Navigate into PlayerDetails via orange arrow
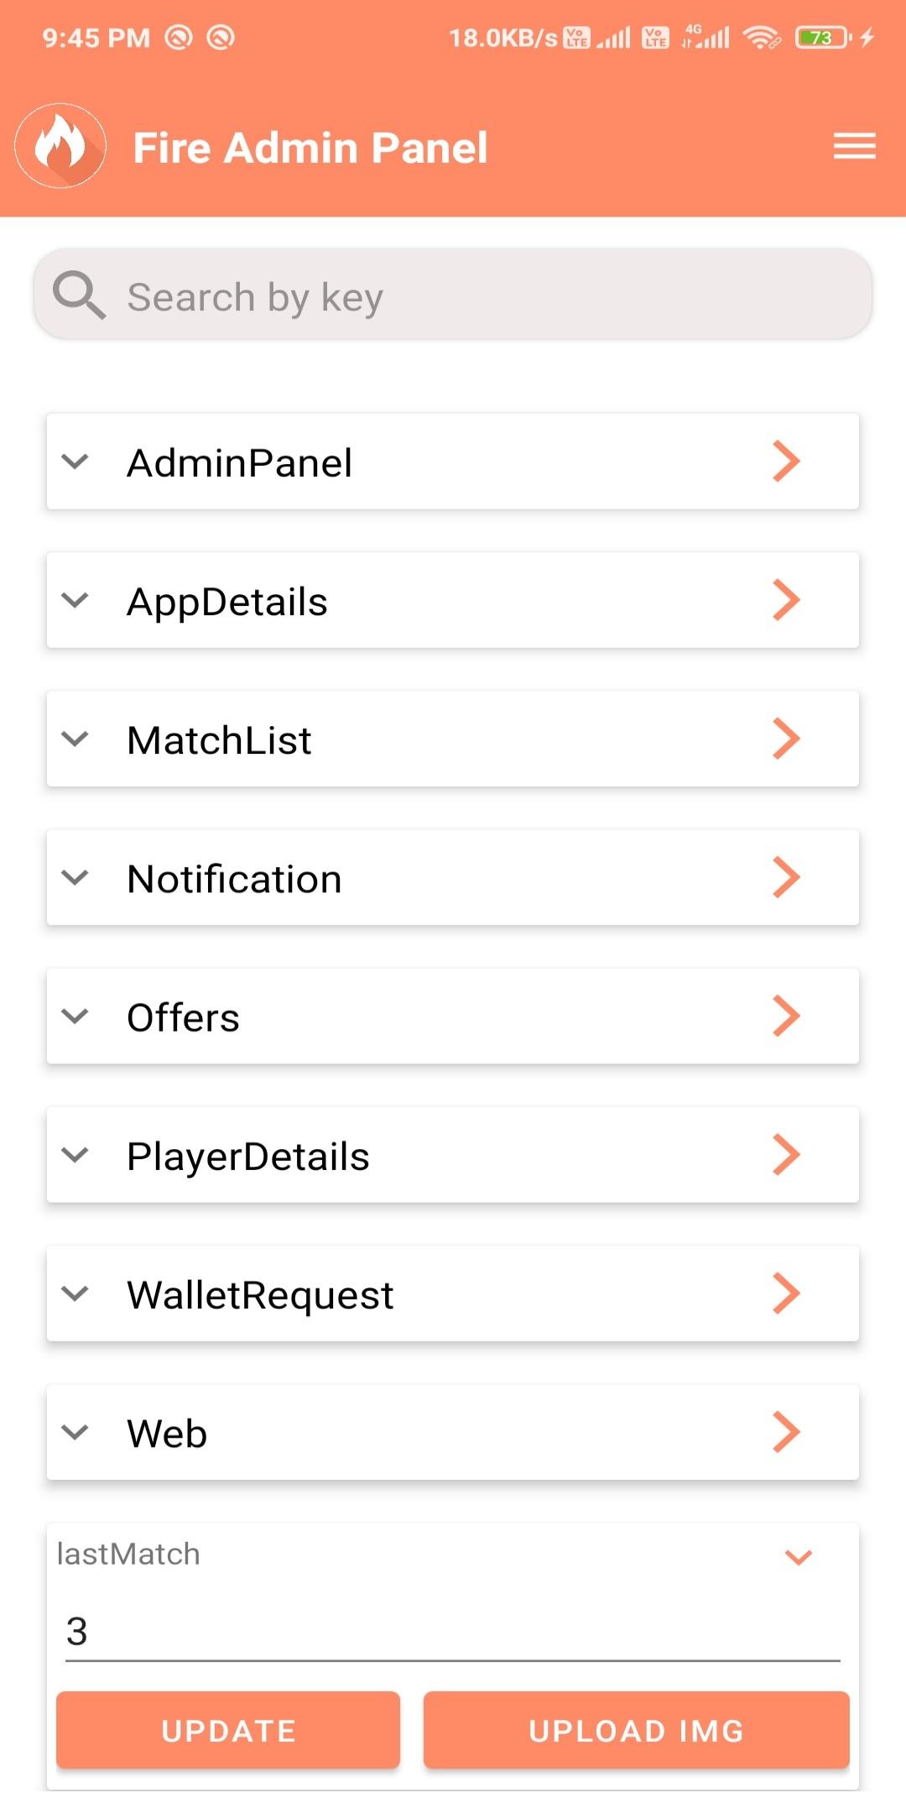906x1813 pixels. pos(786,1155)
